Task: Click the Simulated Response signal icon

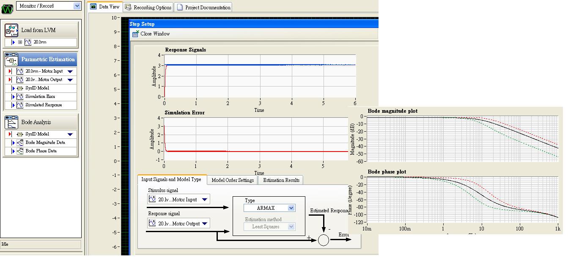Action: [x=19, y=105]
